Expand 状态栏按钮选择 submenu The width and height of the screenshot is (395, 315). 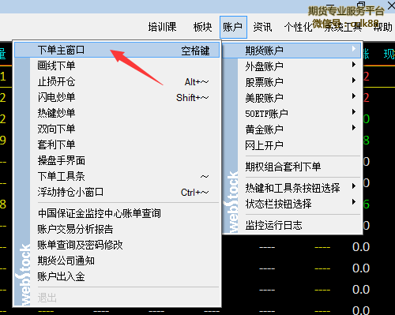[292, 204]
